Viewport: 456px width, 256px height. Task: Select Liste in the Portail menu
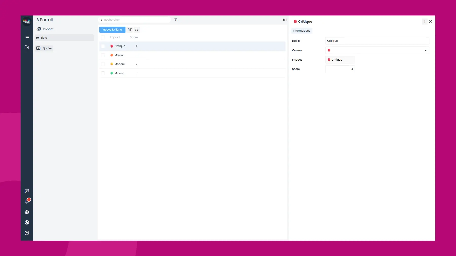[44, 37]
